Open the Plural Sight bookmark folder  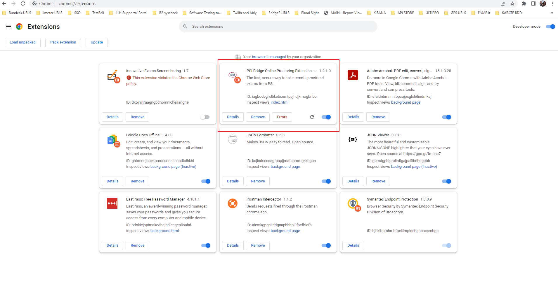pos(307,13)
